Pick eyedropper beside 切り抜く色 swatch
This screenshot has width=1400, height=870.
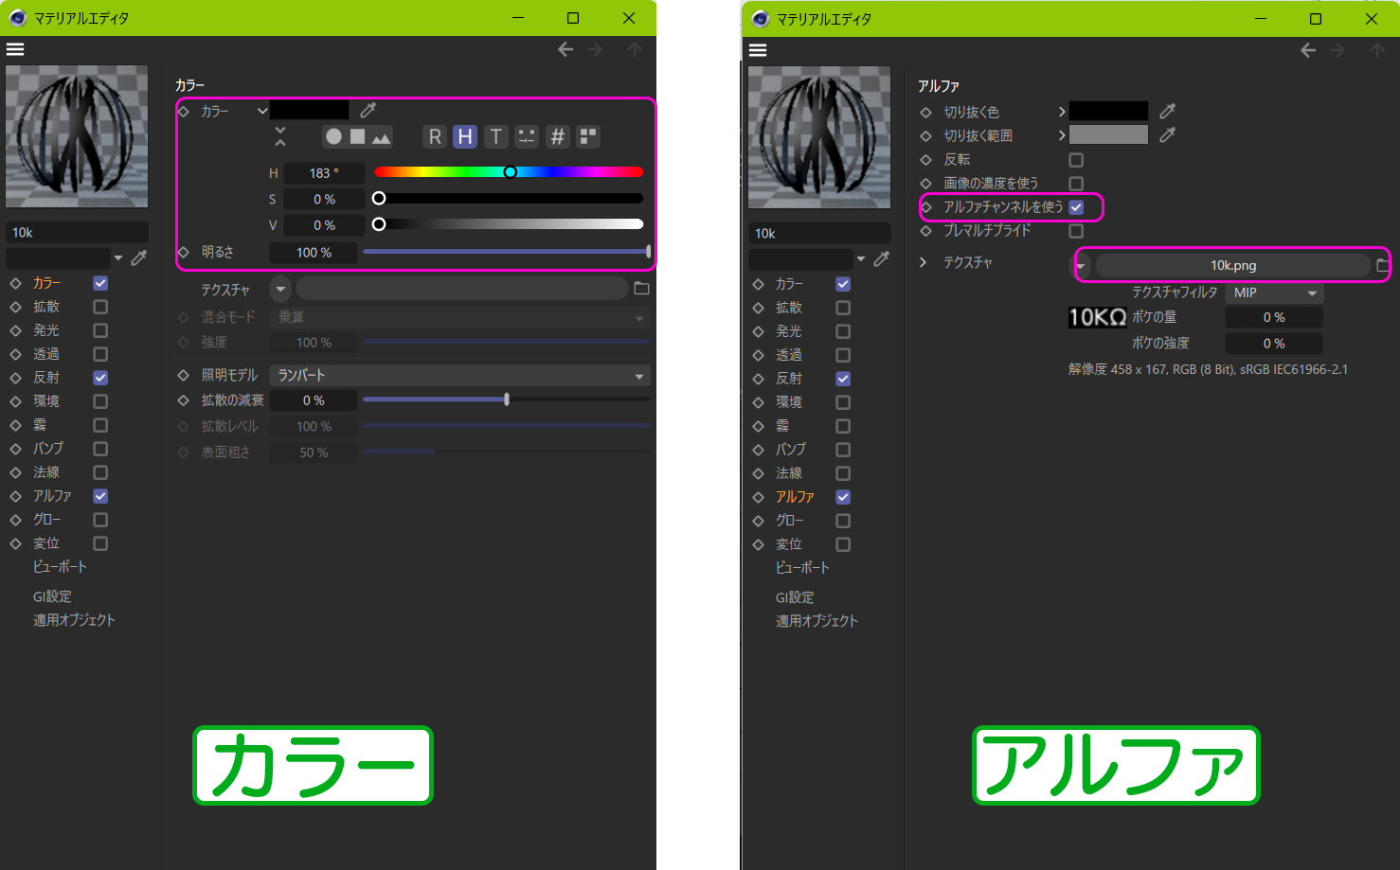[x=1167, y=112]
